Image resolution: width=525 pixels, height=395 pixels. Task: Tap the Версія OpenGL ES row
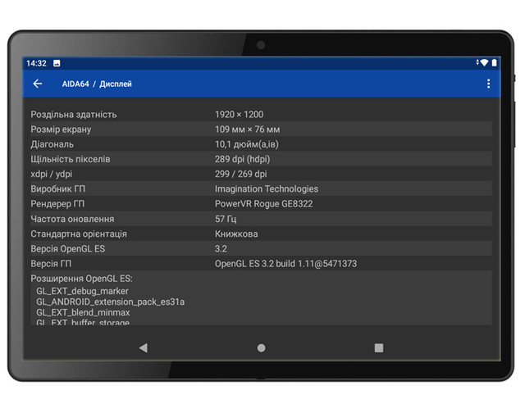[x=261, y=248]
